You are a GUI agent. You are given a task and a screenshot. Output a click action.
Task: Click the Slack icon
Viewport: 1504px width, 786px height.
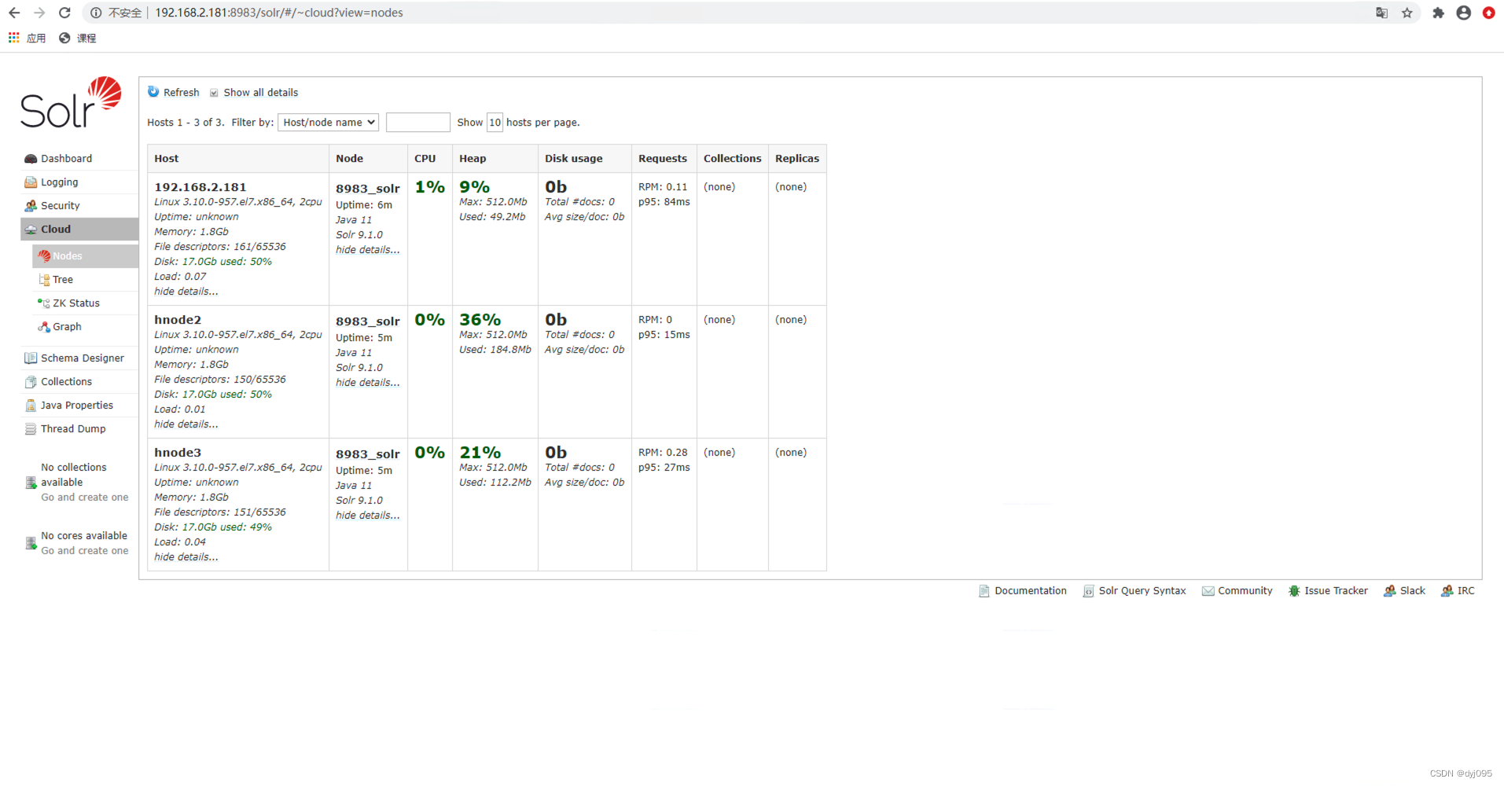1390,591
